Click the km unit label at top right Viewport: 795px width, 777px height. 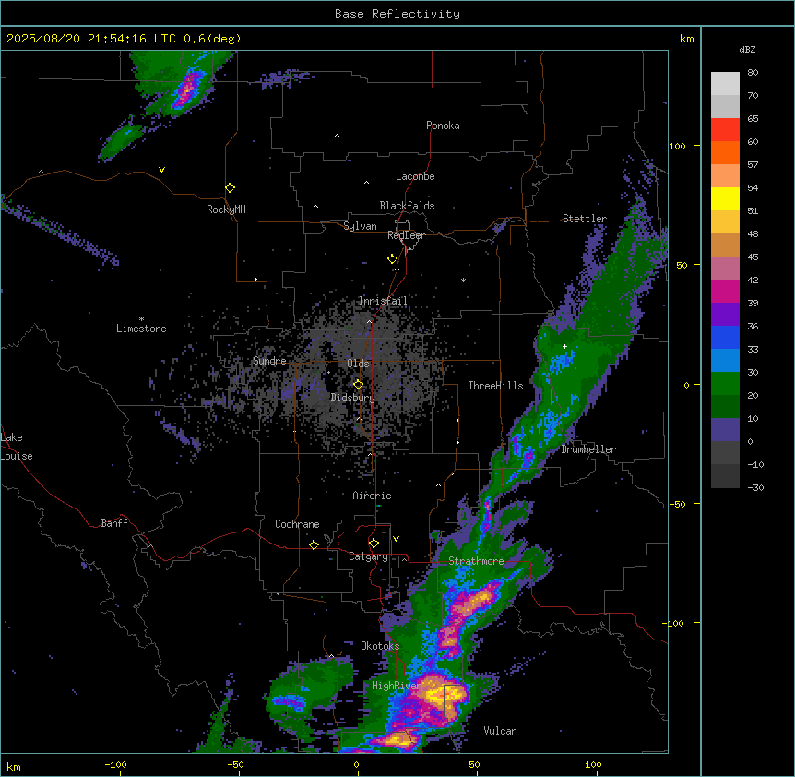(x=687, y=39)
